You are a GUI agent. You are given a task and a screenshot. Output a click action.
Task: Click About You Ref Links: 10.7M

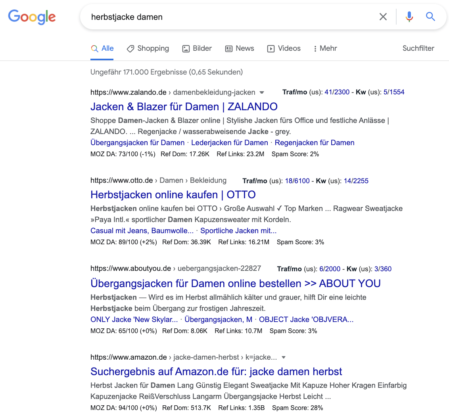238,331
